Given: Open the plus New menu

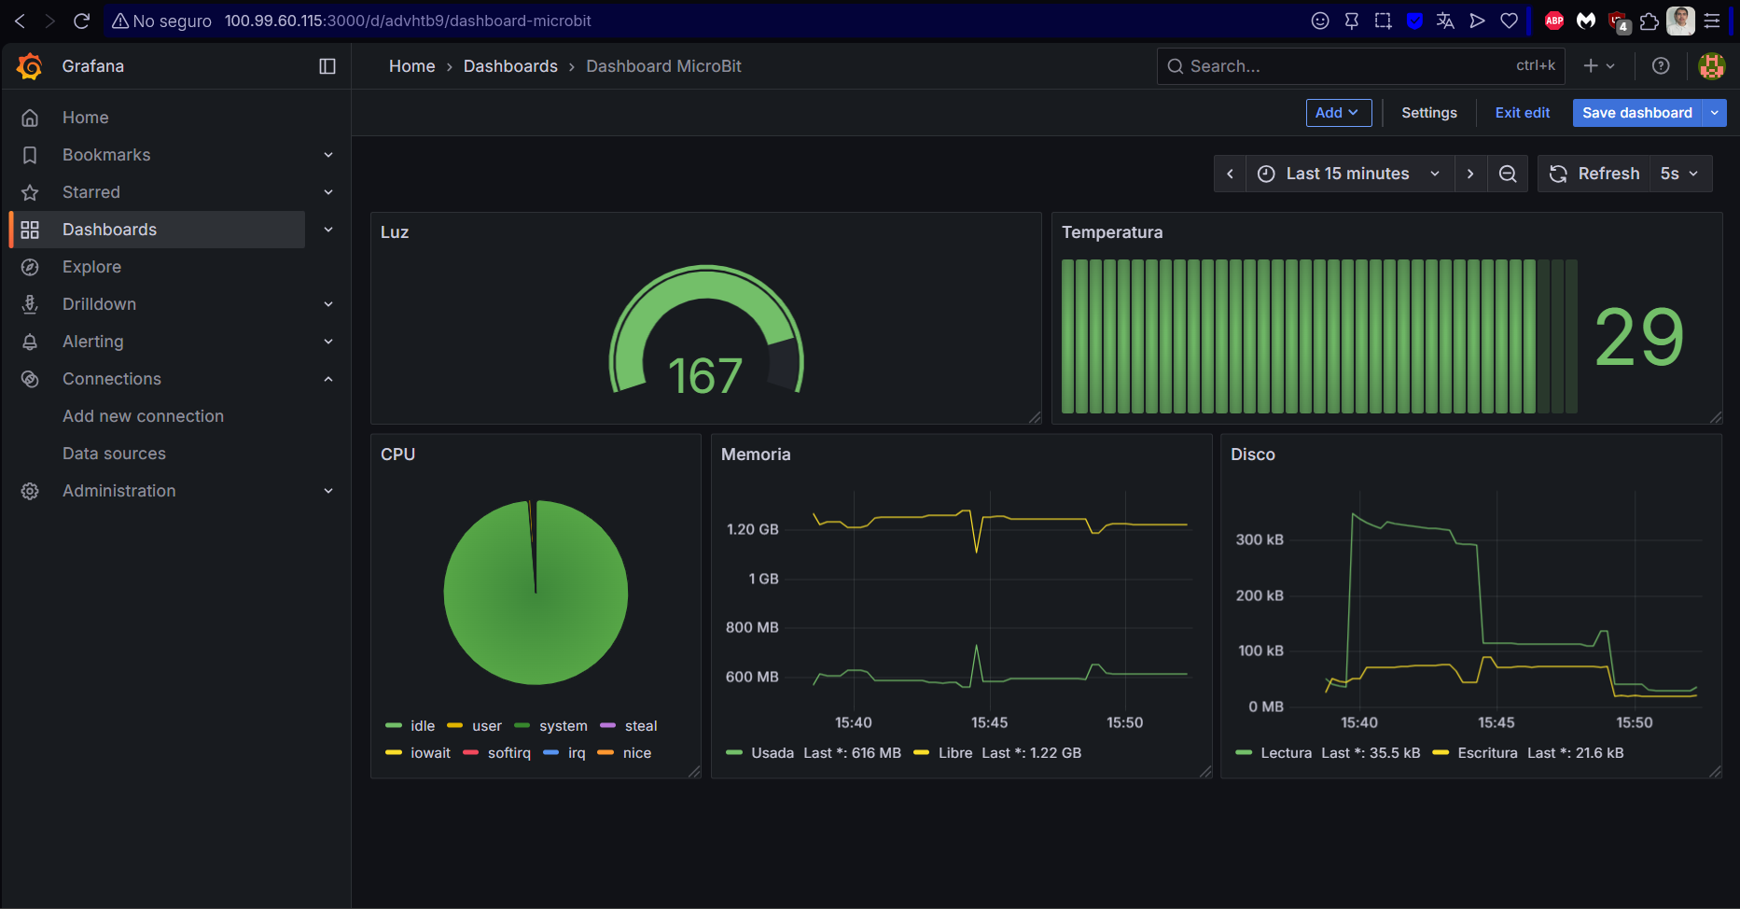Looking at the screenshot, I should [1599, 66].
